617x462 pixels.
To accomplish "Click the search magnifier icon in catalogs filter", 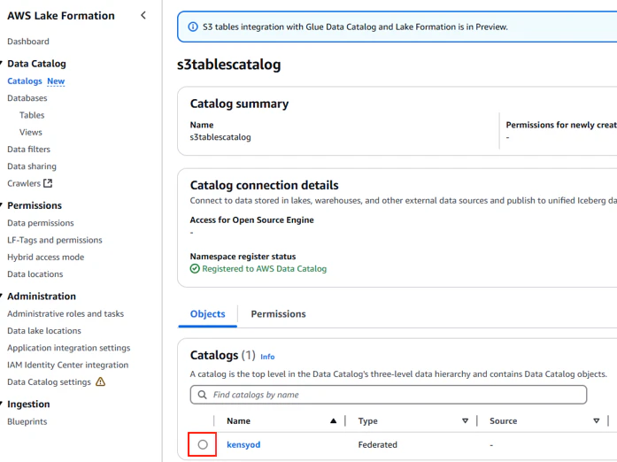I will (x=202, y=395).
